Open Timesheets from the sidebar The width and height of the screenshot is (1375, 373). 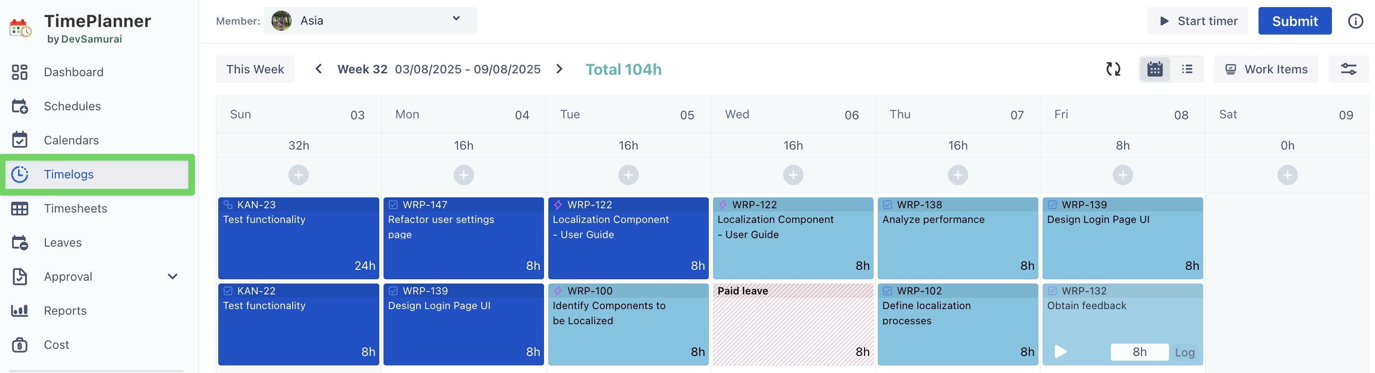75,209
